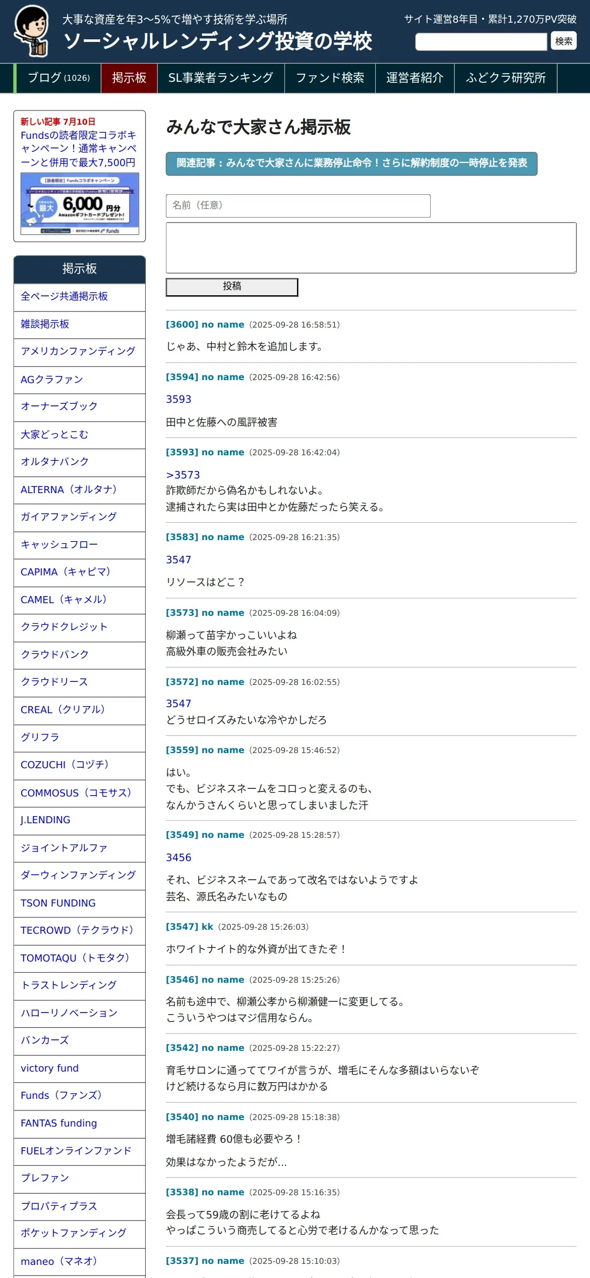Open TOMOTAQU（トモタク） board link
The width and height of the screenshot is (590, 1278).
click(x=80, y=958)
